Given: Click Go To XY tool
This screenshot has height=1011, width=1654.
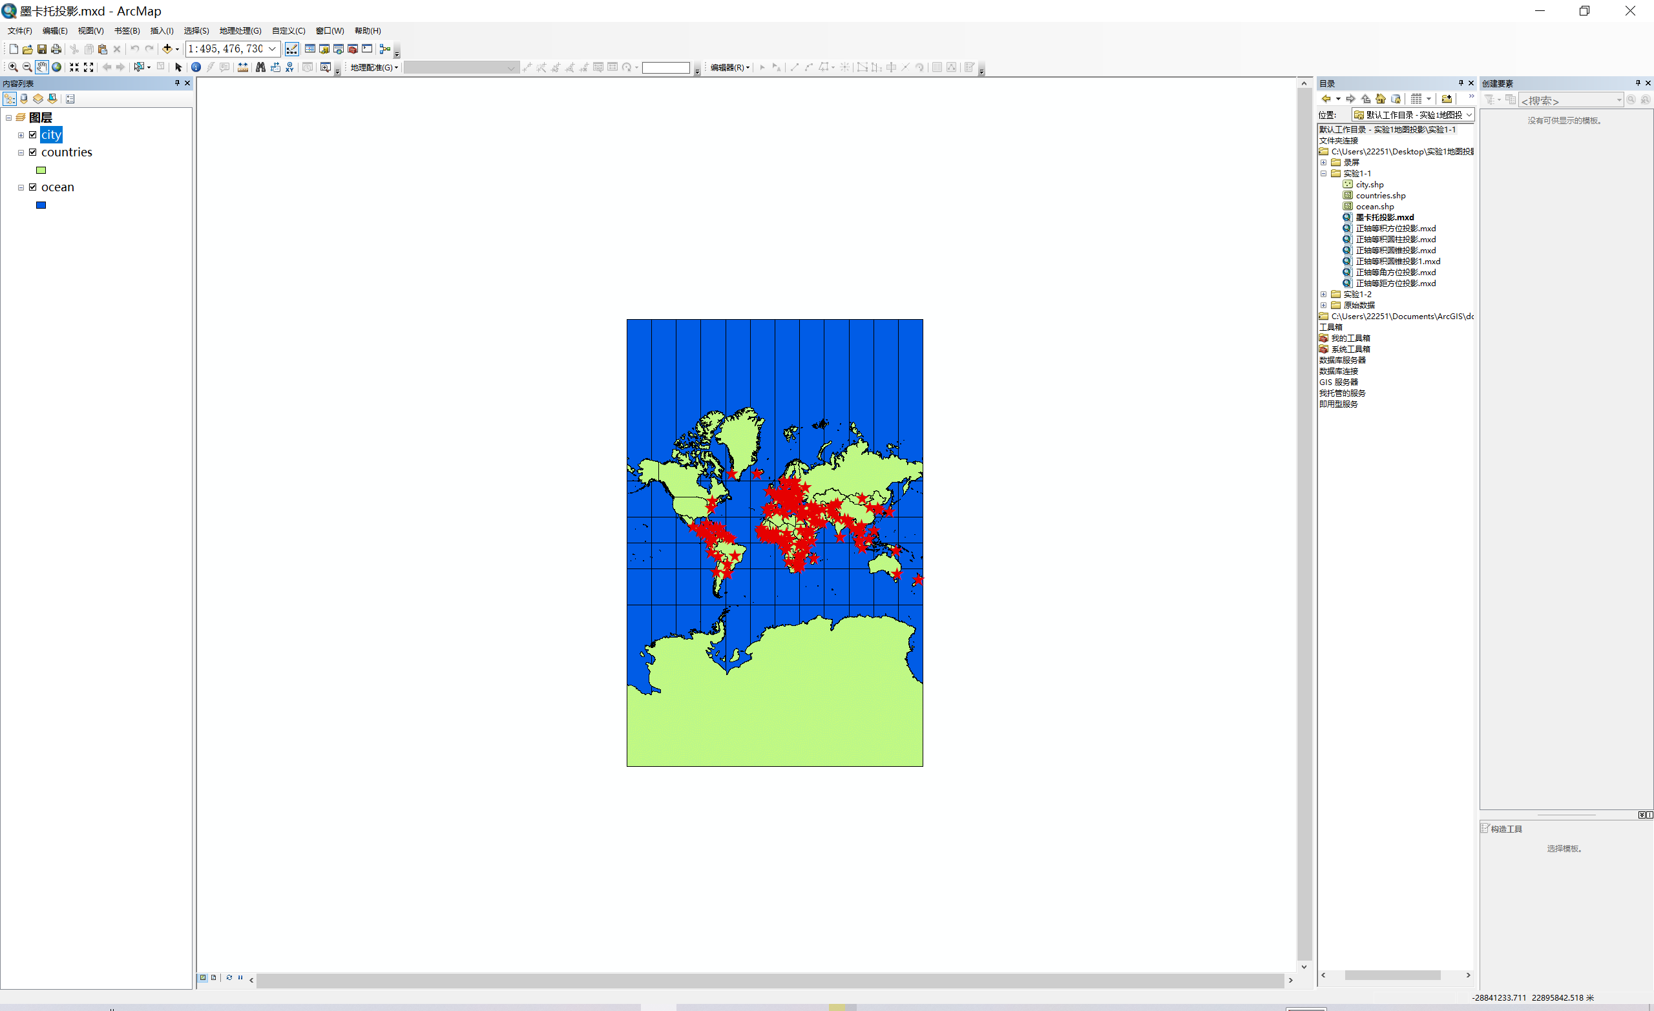Looking at the screenshot, I should coord(289,67).
